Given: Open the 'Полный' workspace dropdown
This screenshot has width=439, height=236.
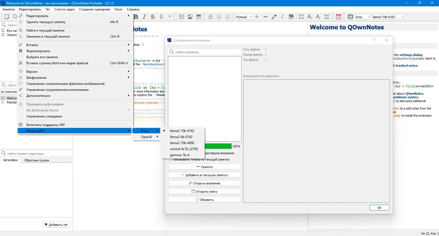Looking at the screenshot, I should (244, 17).
